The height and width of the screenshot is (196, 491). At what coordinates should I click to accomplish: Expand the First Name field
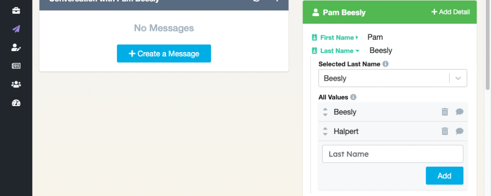tap(339, 37)
